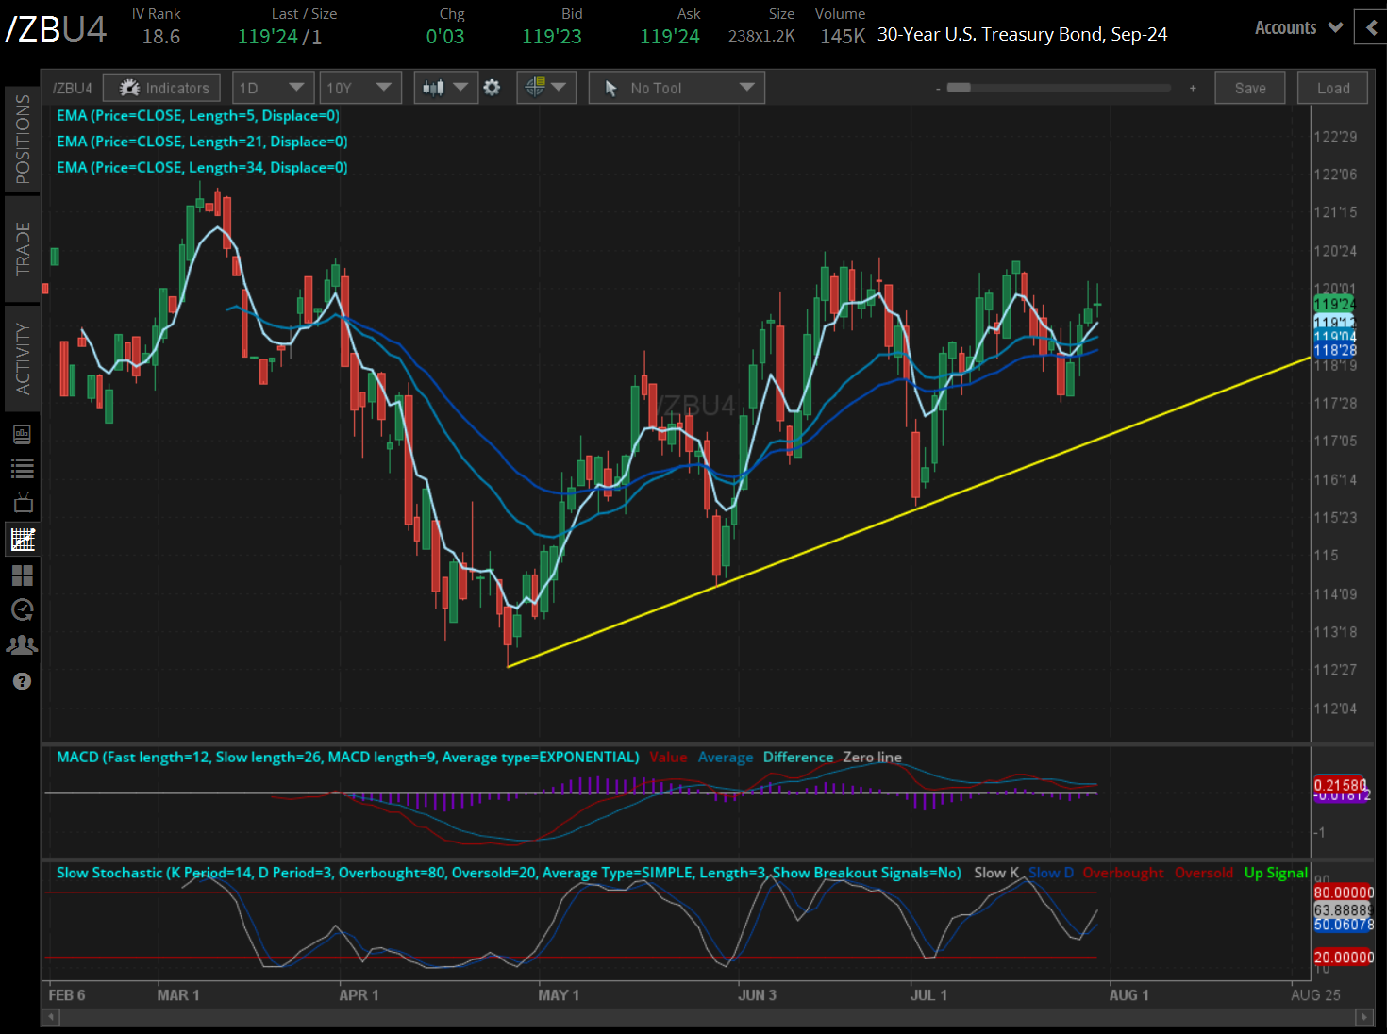The image size is (1387, 1034).
Task: Select the active chart grid icon in sidebar
Action: [x=23, y=539]
